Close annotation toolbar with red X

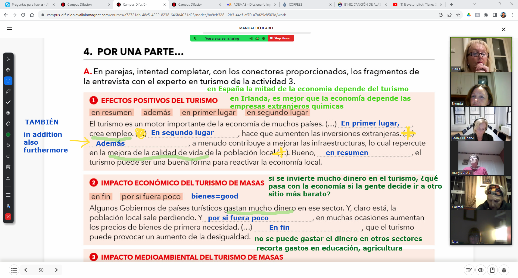click(8, 217)
